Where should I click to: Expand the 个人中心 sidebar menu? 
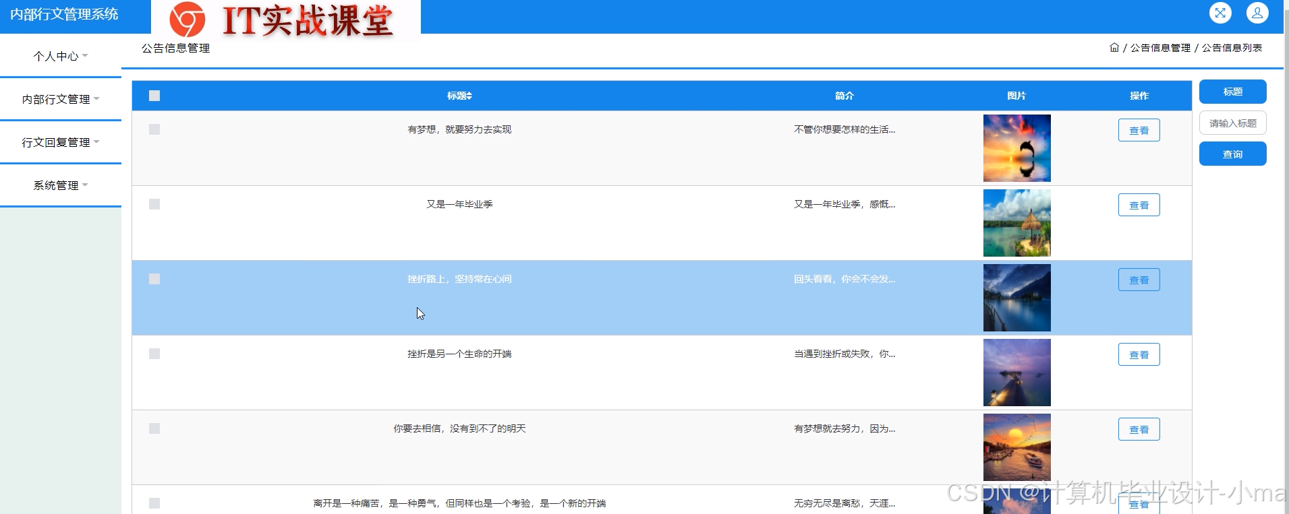(61, 56)
